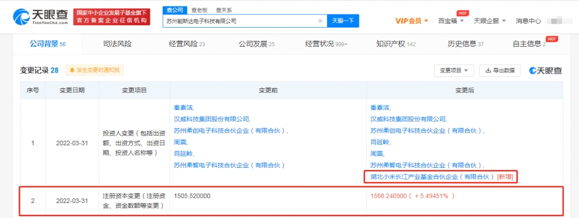Click the 1588.240900 value after change
579x218 pixels.
413,196
